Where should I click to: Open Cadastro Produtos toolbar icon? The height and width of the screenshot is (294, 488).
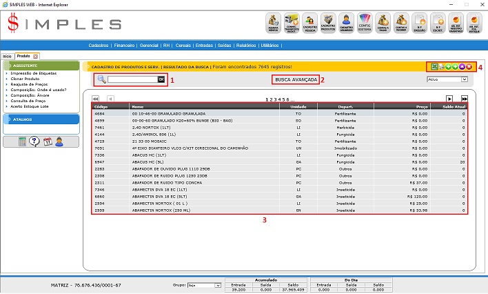click(328, 24)
